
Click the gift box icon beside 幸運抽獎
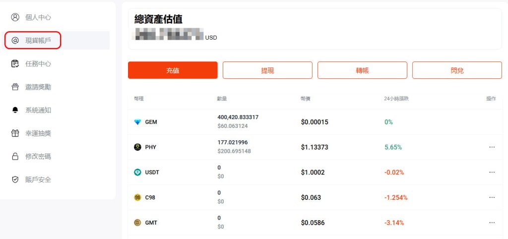pos(15,133)
